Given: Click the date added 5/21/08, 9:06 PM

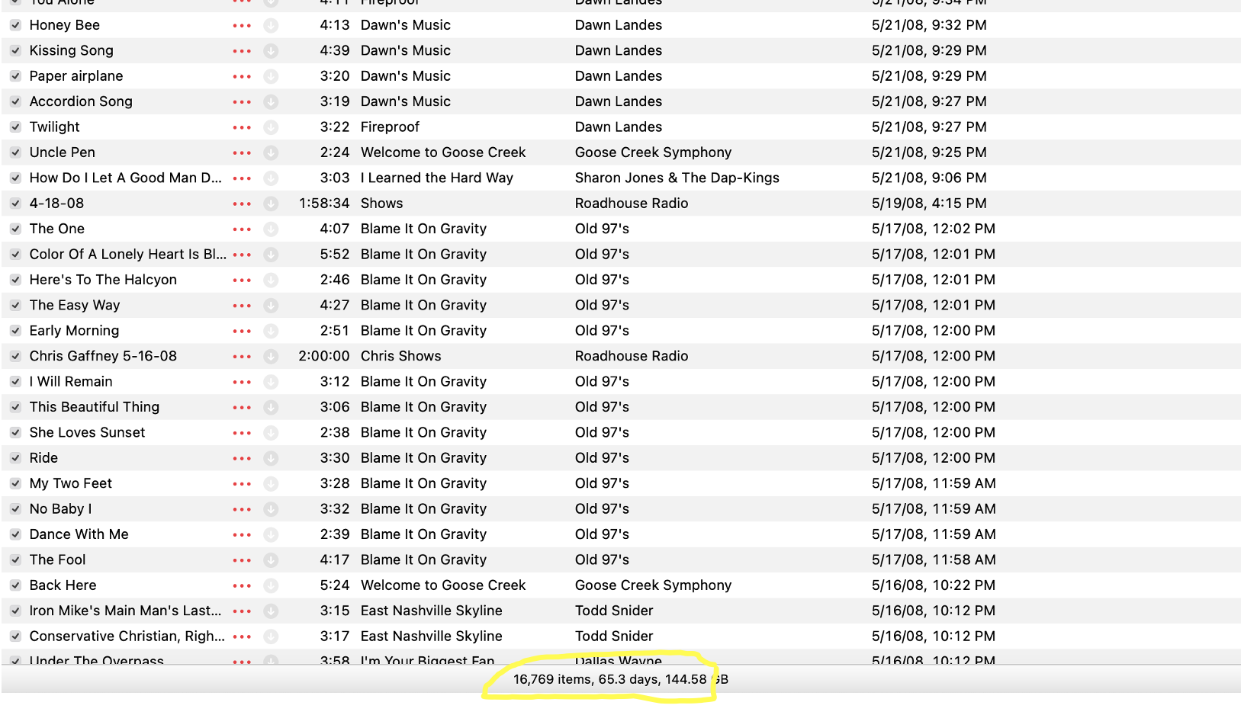Looking at the screenshot, I should [x=929, y=178].
